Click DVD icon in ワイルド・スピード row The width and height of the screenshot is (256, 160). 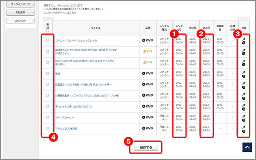pos(148,41)
